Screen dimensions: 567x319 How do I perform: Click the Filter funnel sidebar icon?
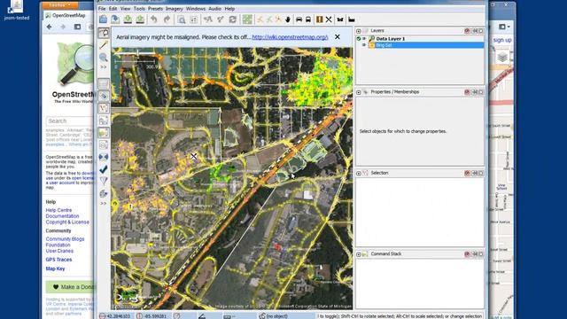tap(104, 181)
